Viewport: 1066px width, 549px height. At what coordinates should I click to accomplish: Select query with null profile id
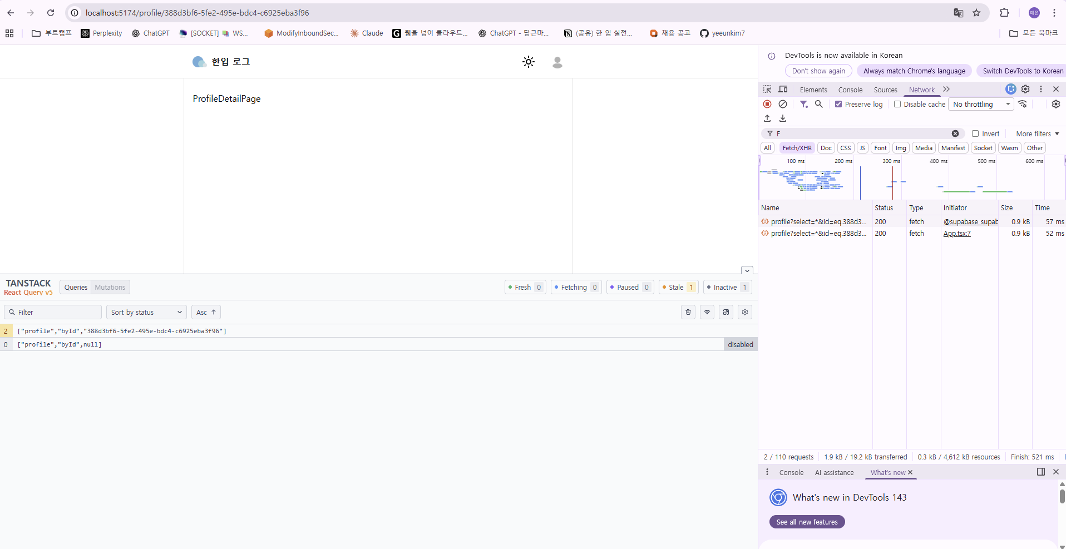tap(378, 344)
